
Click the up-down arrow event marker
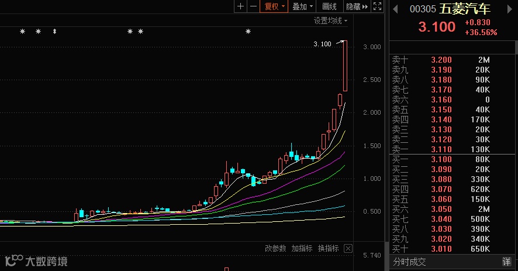coord(54,32)
